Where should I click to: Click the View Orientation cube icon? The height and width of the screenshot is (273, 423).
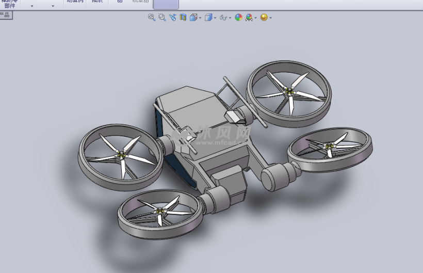[x=193, y=17]
